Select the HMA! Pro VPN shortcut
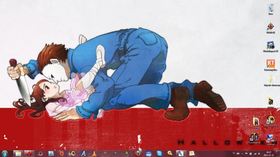Screen dimensions: 280x157 pyautogui.click(x=271, y=121)
